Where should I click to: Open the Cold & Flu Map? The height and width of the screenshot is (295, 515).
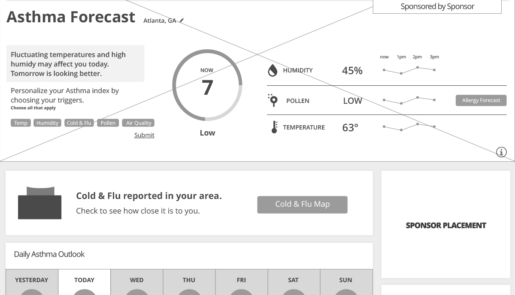[303, 205]
